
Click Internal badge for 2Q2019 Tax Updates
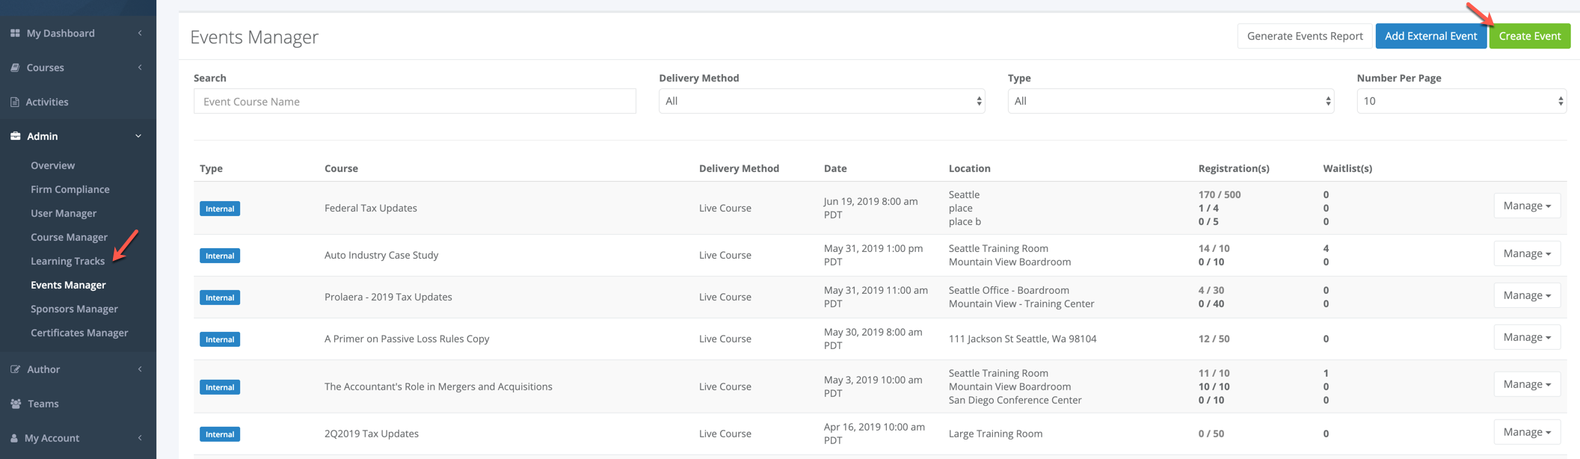220,434
